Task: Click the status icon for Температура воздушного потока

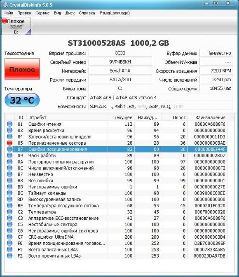Action: click(9, 206)
